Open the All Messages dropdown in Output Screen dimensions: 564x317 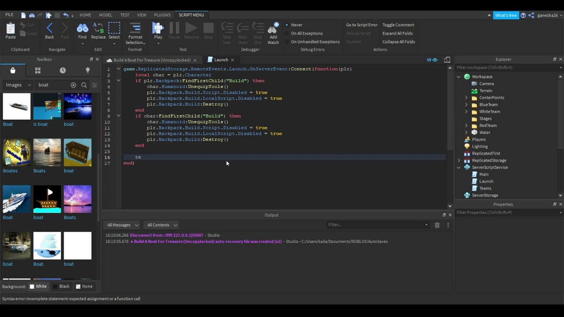pyautogui.click(x=123, y=225)
